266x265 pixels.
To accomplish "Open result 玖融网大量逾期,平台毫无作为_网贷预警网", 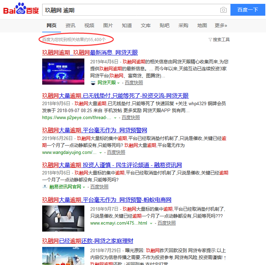I will click(94, 130).
